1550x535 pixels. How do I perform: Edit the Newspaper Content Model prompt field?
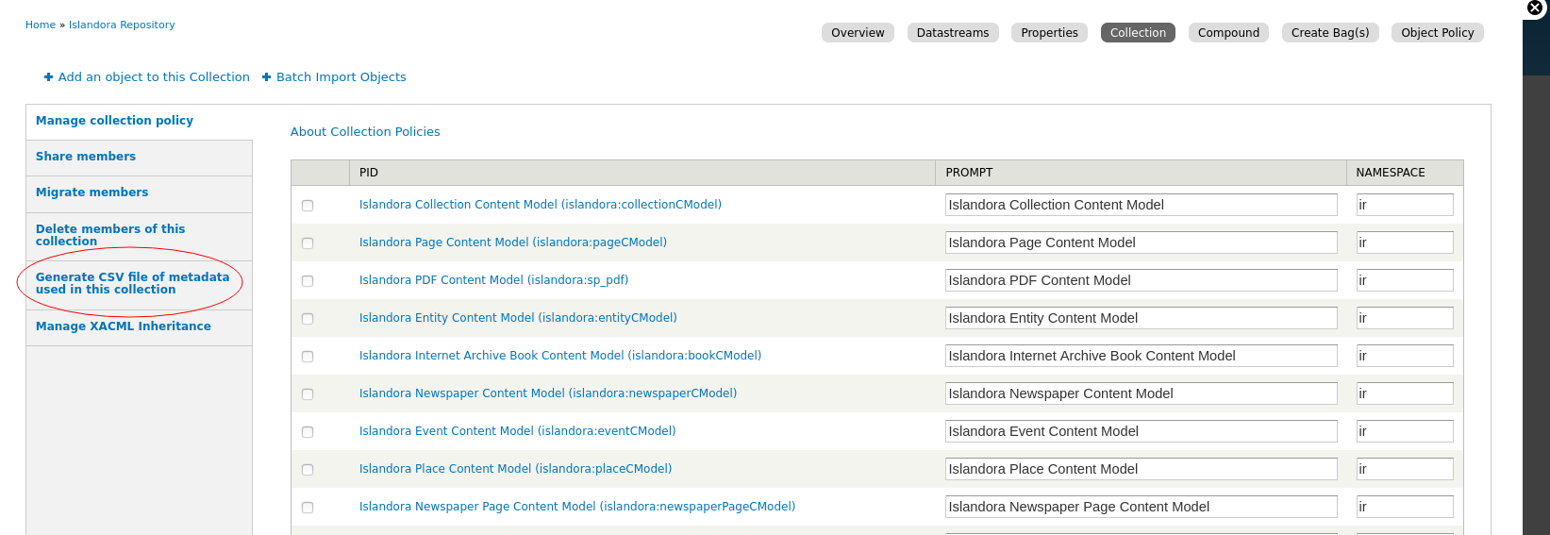[x=1142, y=393]
